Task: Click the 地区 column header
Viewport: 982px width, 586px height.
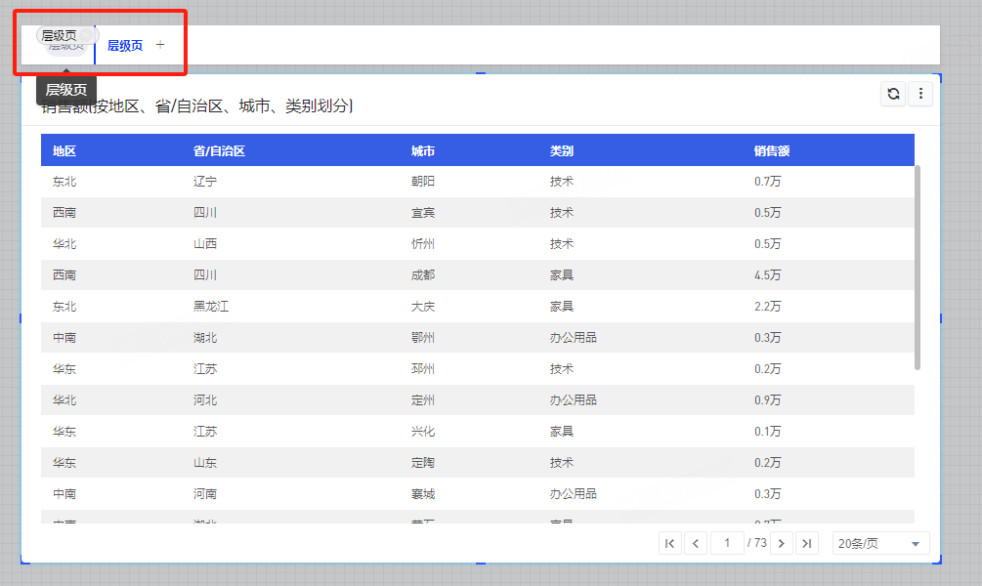Action: click(64, 150)
